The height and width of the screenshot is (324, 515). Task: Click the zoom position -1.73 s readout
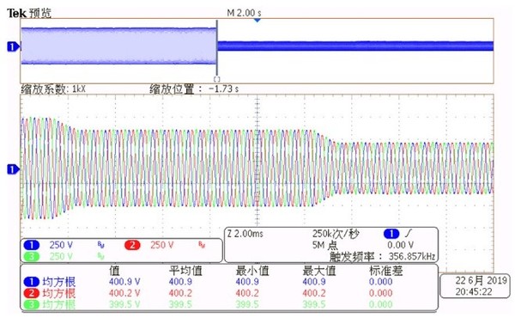223,89
